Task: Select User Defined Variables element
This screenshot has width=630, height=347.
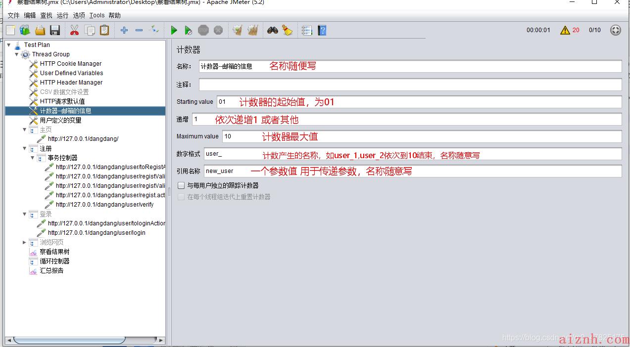Action: coord(71,73)
